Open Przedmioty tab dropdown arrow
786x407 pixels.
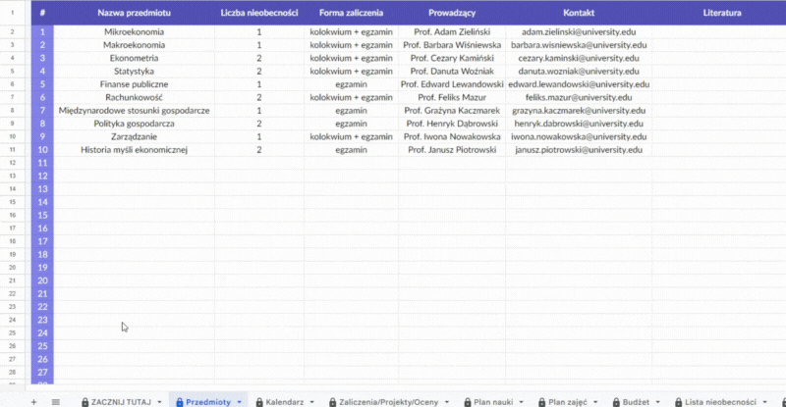(x=239, y=402)
